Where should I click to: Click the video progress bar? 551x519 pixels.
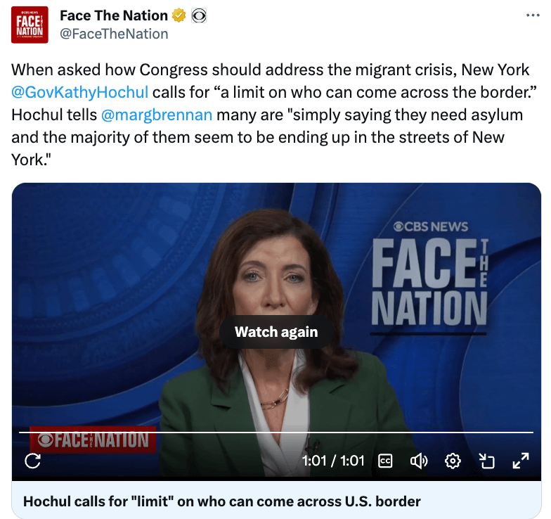276,432
